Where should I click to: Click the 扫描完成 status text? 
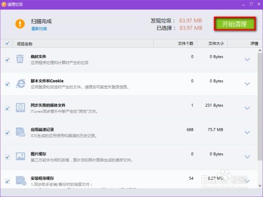(x=42, y=22)
